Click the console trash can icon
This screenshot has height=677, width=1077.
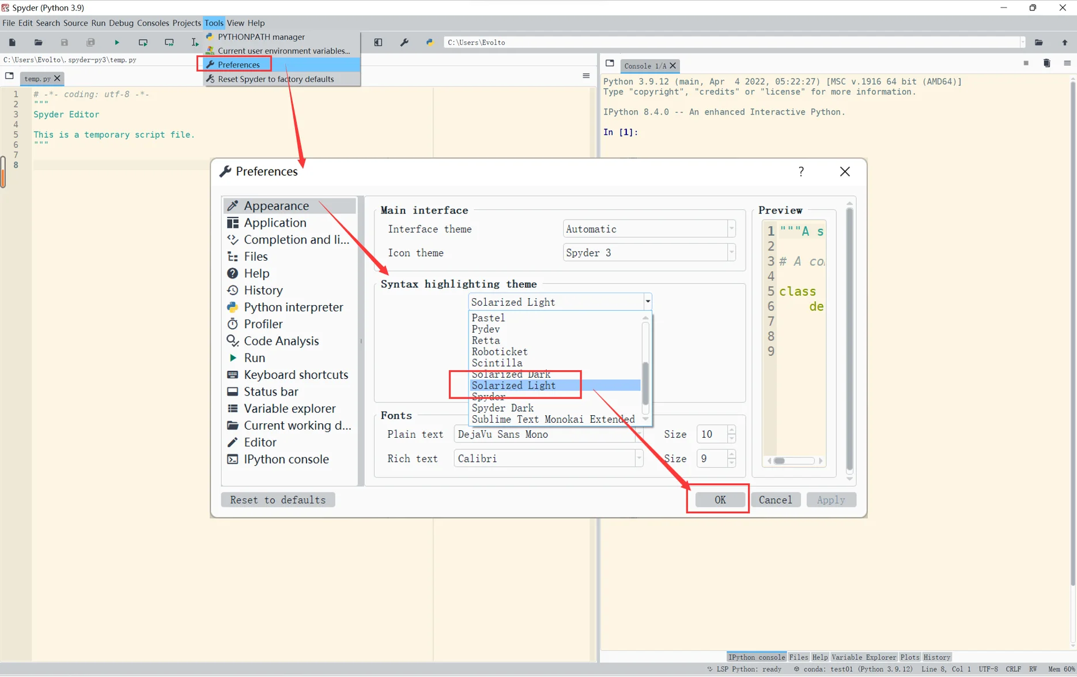1046,63
